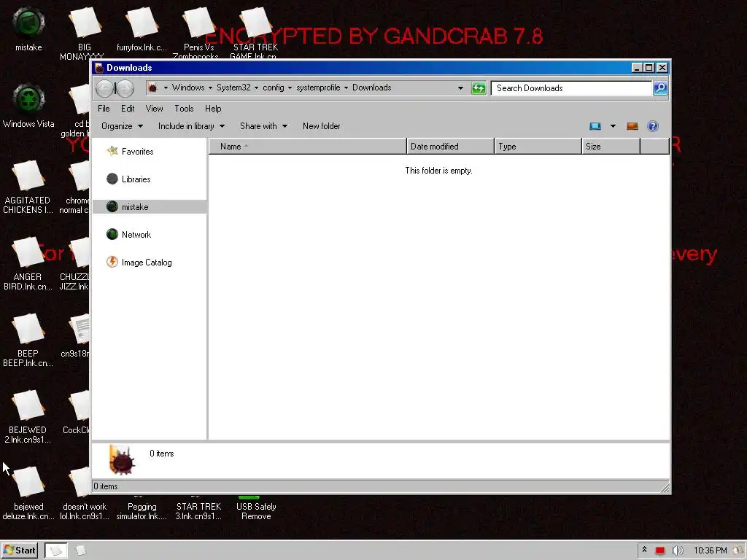Select the AGGITATED CHICKENS desktop file
Image resolution: width=747 pixels, height=560 pixels.
(28, 187)
